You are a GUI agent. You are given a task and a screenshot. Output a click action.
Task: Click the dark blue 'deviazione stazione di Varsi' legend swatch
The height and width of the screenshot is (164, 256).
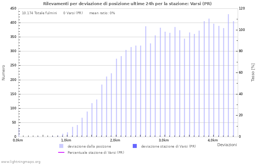(x=135, y=146)
